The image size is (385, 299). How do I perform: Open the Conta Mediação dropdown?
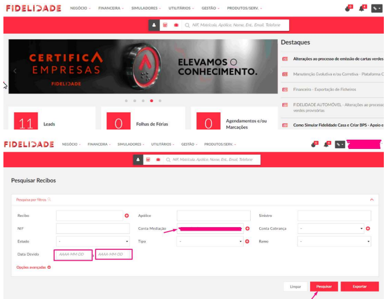tap(210, 229)
